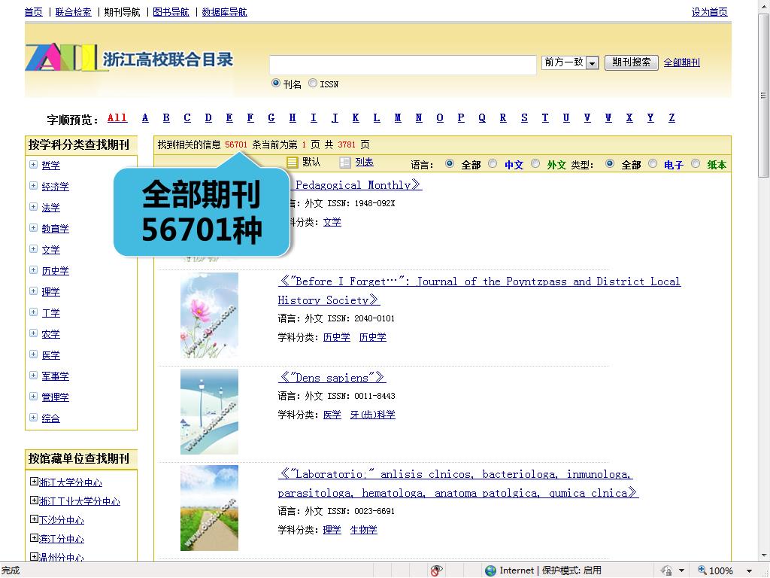Open 数据库导航 in top navigation

(x=224, y=12)
